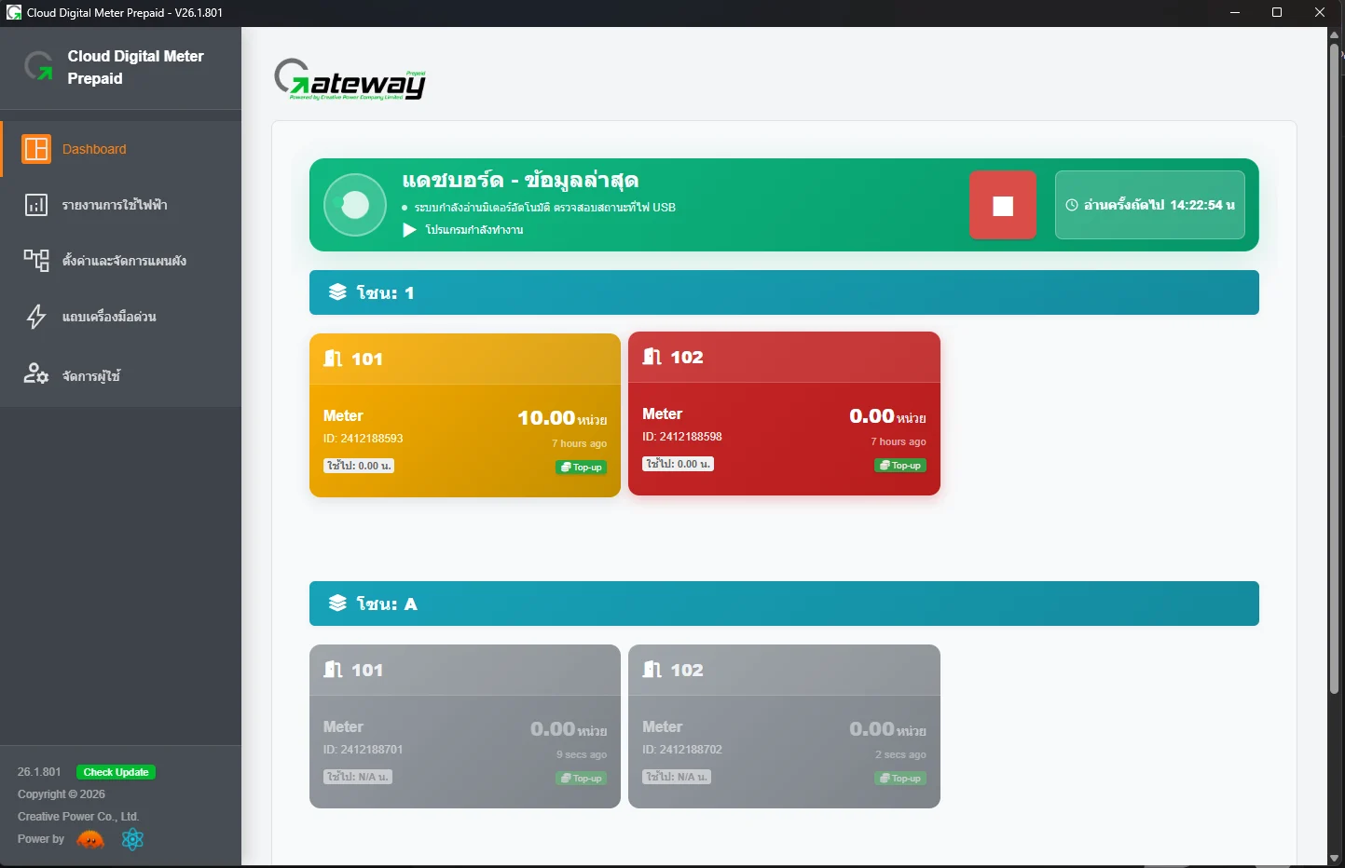Screen dimensions: 1345x868
Task: Click the Cloud Digital Meter logo icon
Action: [38, 66]
